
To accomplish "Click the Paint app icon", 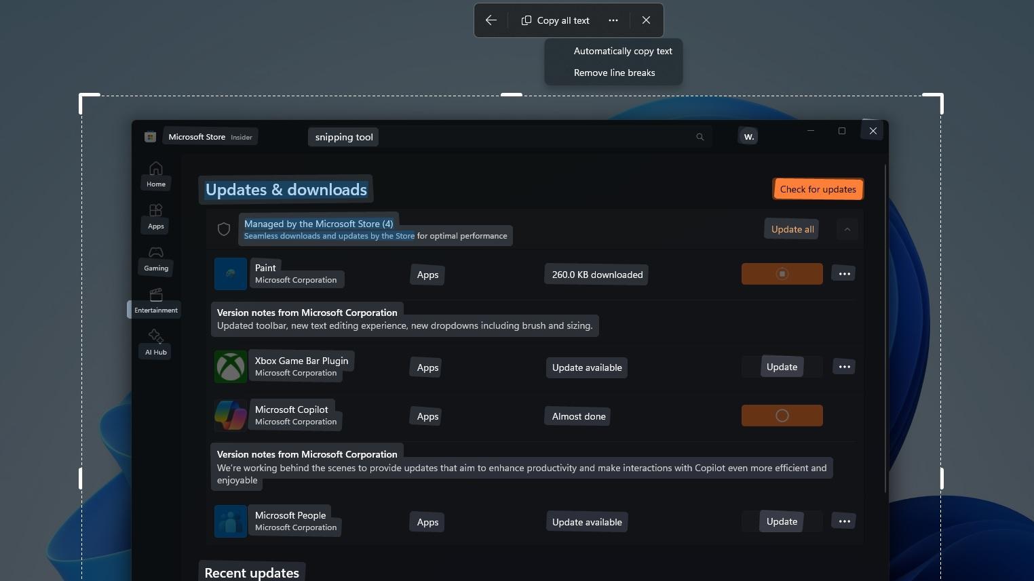I will click(231, 274).
